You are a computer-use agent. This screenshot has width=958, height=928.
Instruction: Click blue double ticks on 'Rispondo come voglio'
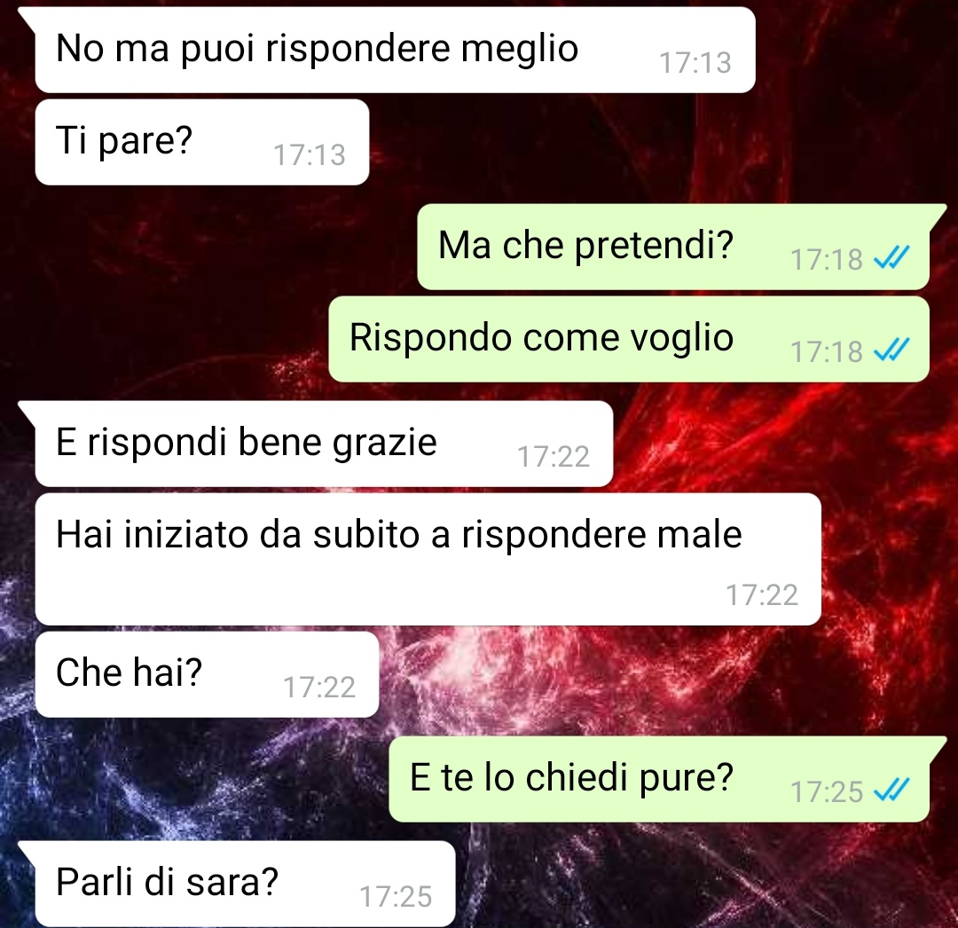pos(892,351)
